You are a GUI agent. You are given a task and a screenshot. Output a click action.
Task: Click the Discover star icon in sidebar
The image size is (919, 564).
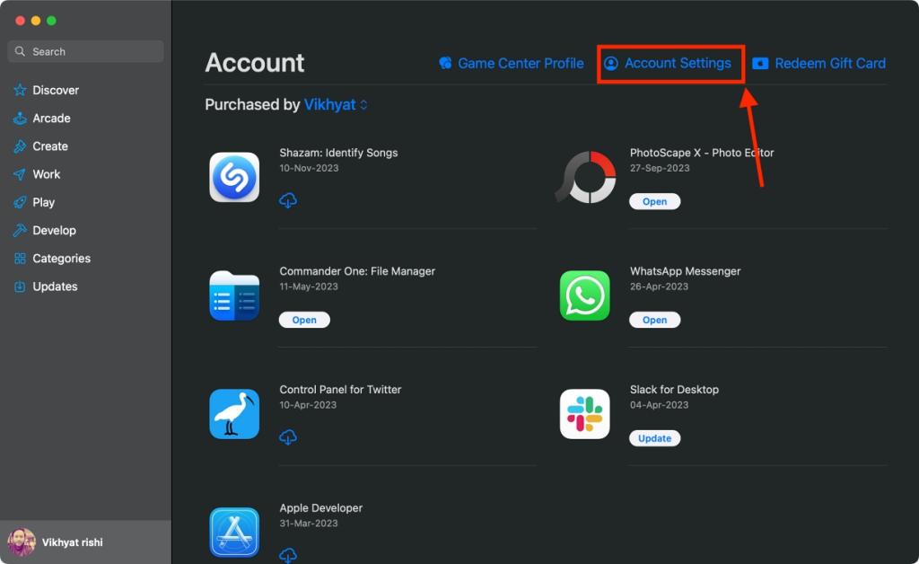20,90
